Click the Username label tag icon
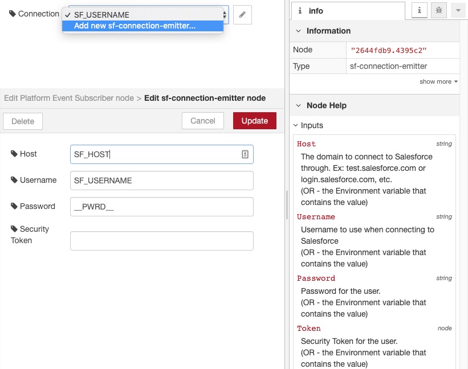This screenshot has width=468, height=369. [x=14, y=180]
